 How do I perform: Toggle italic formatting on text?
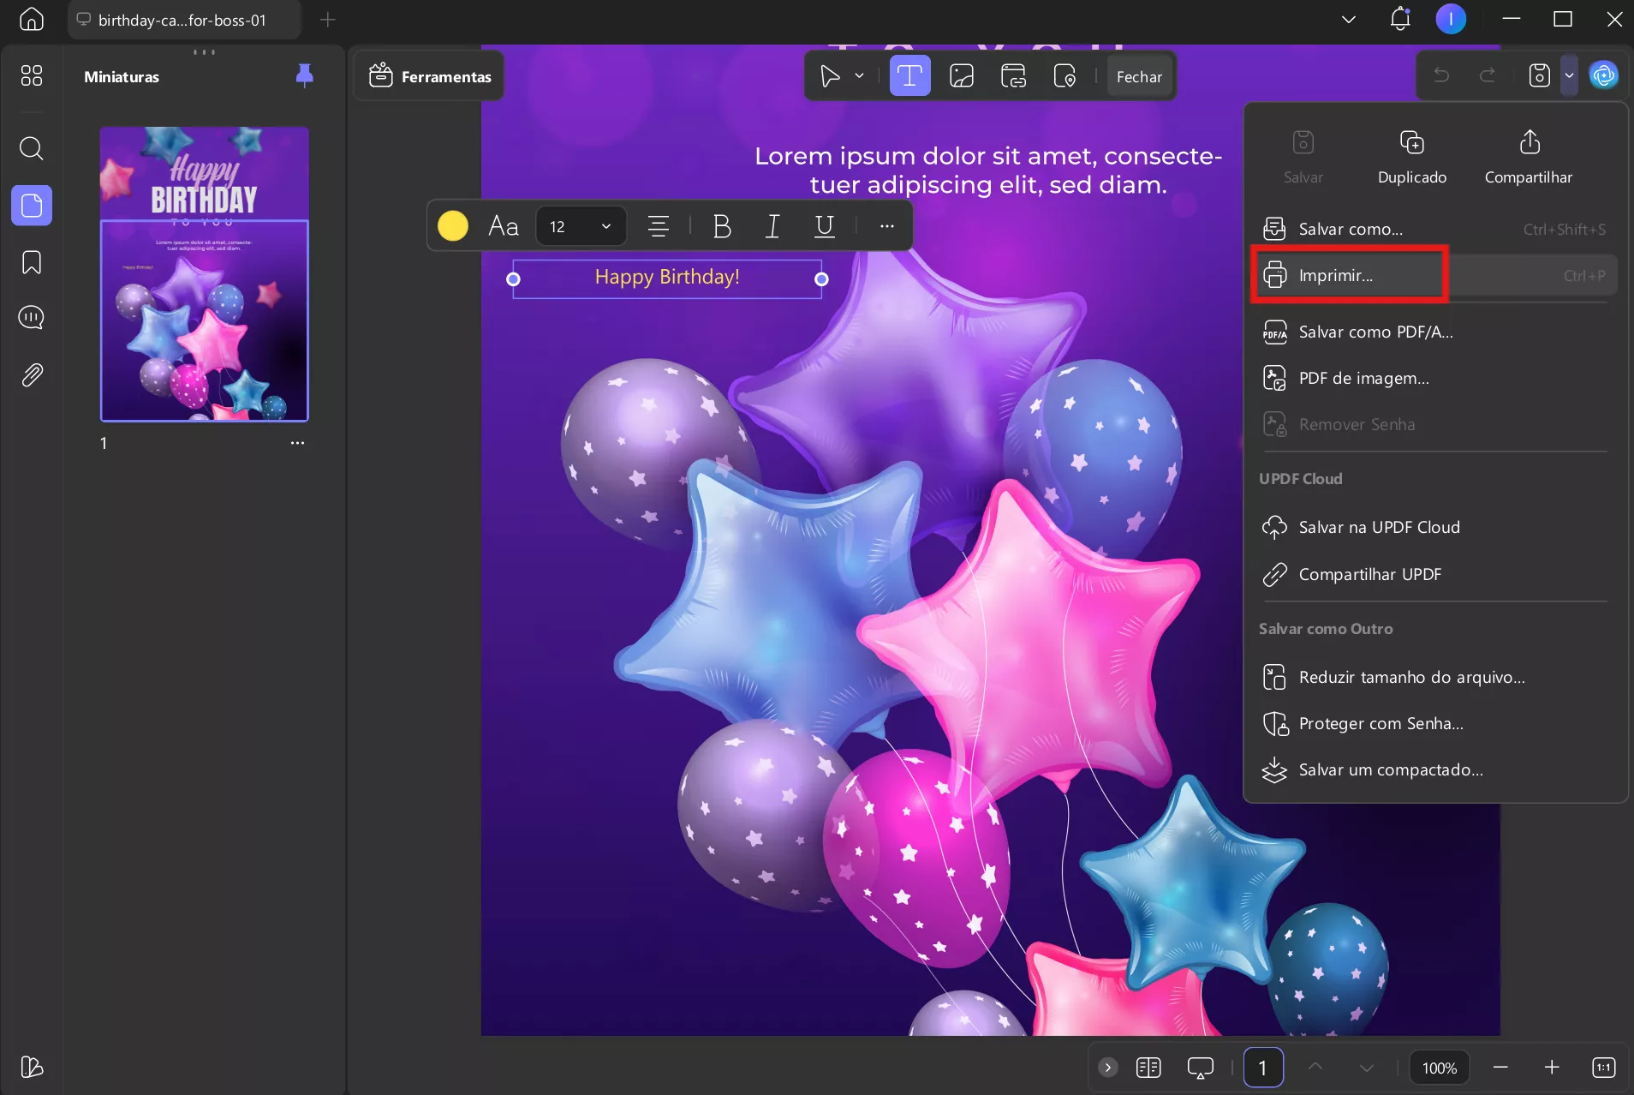pyautogui.click(x=772, y=226)
